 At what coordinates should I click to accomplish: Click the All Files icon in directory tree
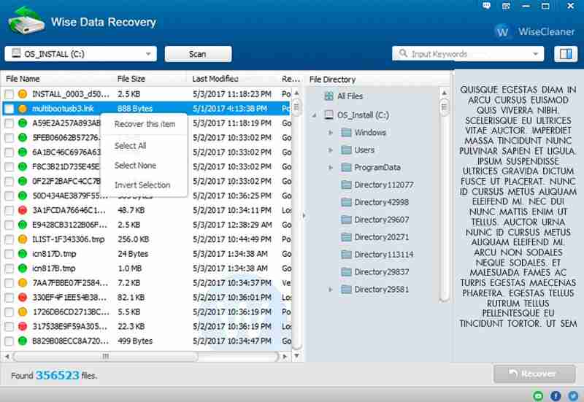pyautogui.click(x=328, y=96)
